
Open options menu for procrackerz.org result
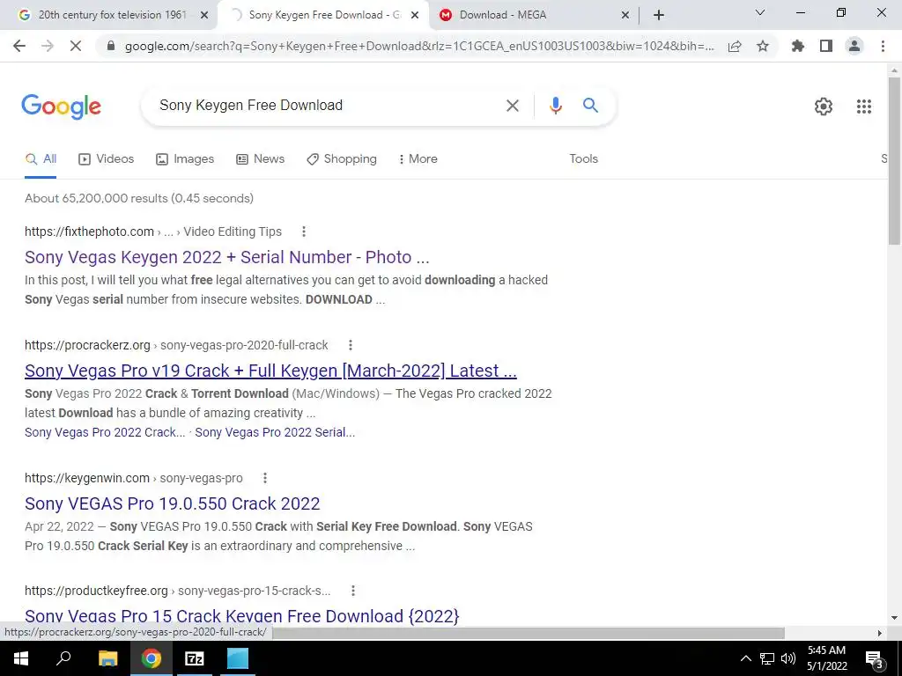point(351,345)
